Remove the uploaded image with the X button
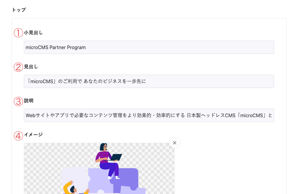 pyautogui.click(x=174, y=143)
